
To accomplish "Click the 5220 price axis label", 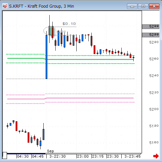I will [x=154, y=93].
